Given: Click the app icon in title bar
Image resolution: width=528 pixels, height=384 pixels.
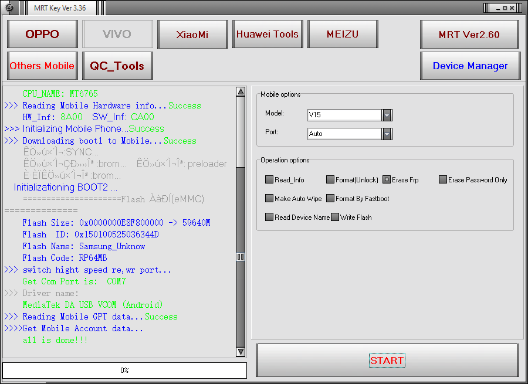Looking at the screenshot, I should pyautogui.click(x=9, y=8).
